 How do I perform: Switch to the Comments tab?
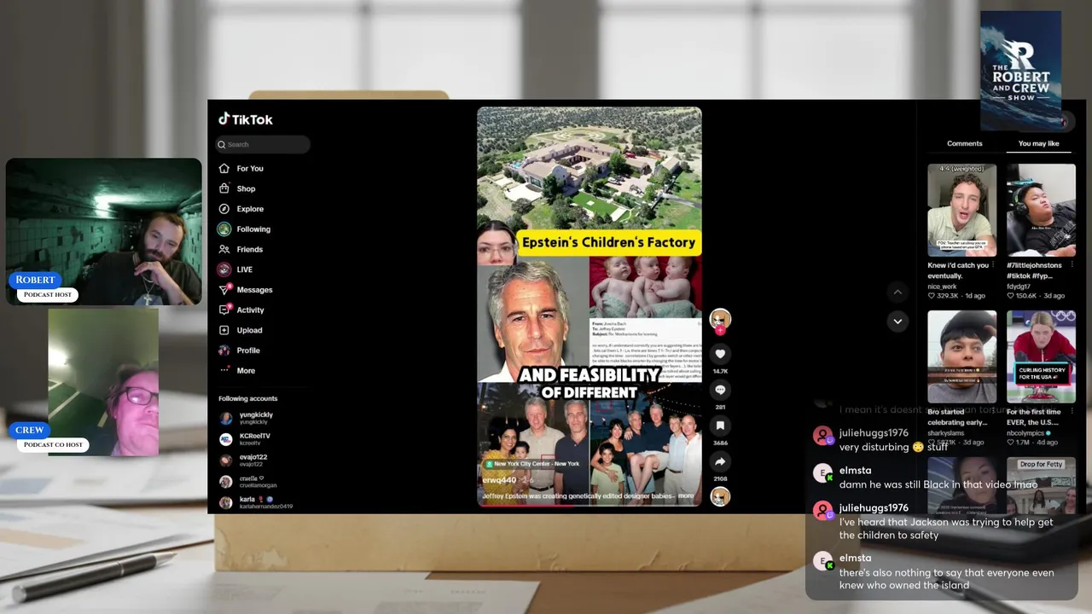tap(965, 143)
